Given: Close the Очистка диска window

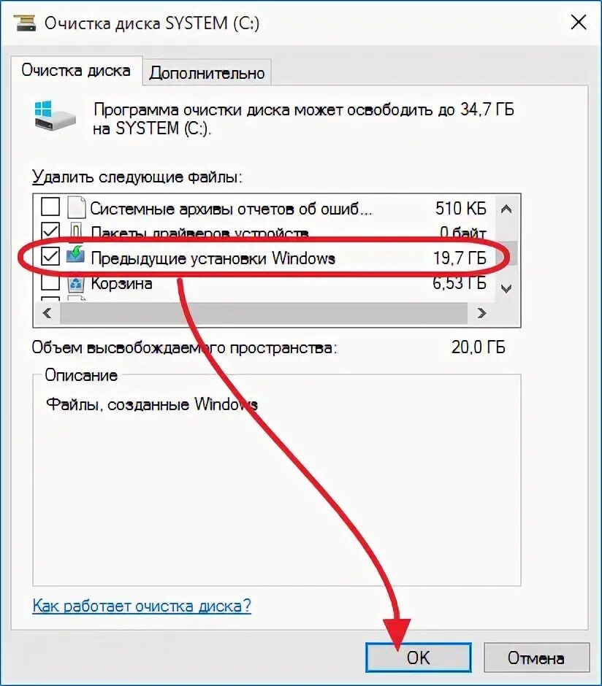Looking at the screenshot, I should pyautogui.click(x=579, y=22).
